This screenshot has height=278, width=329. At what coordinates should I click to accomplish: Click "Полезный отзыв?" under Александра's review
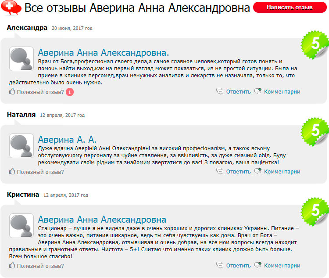tap(40, 92)
